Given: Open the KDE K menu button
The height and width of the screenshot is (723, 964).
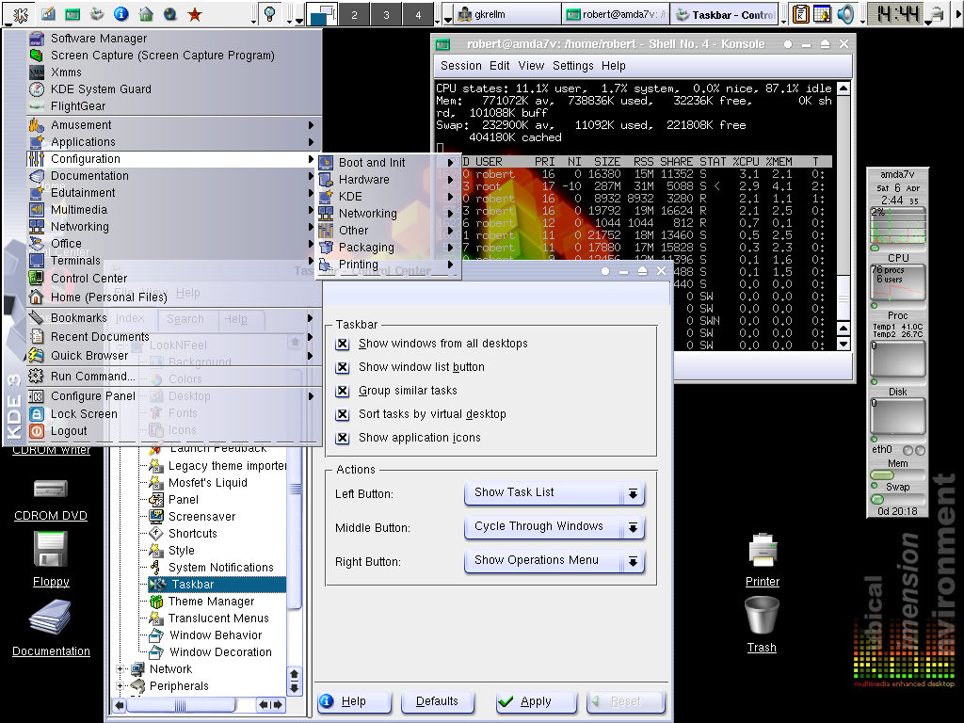Looking at the screenshot, I should click(19, 13).
